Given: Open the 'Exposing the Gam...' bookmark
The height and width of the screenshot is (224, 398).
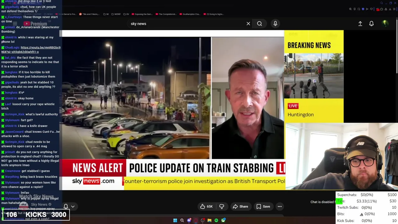Looking at the screenshot, I should pyautogui.click(x=142, y=14).
